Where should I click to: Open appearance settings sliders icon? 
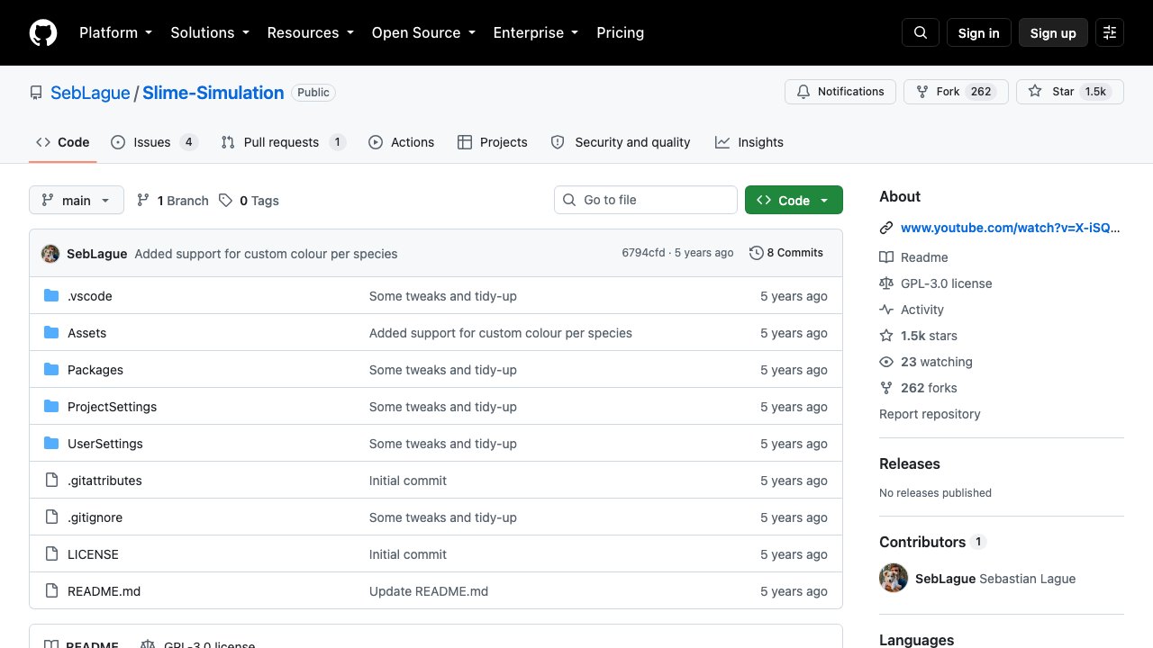tap(1110, 32)
